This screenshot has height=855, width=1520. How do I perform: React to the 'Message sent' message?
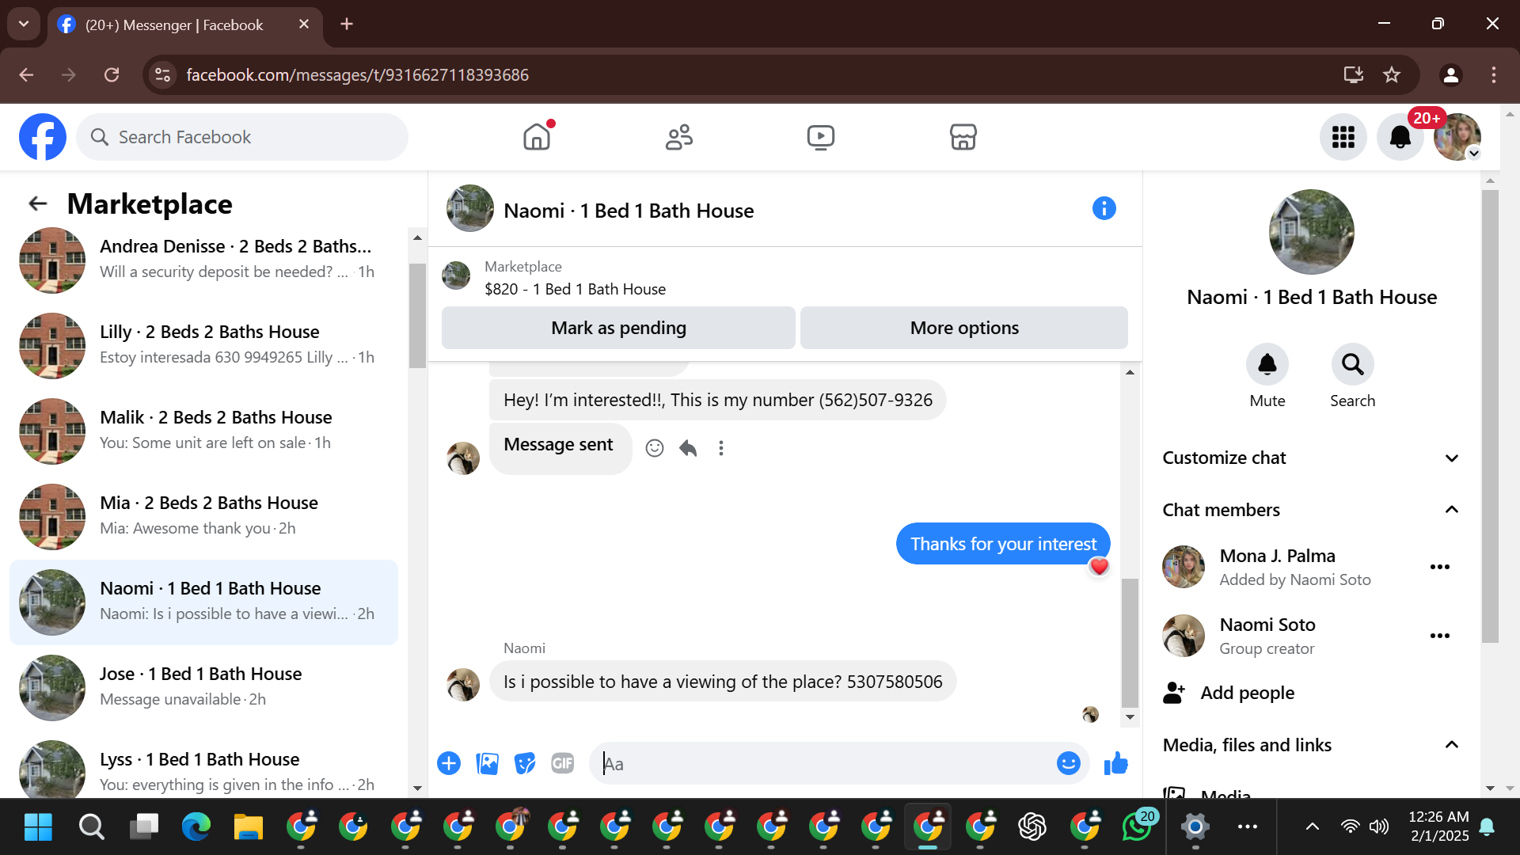pos(655,448)
